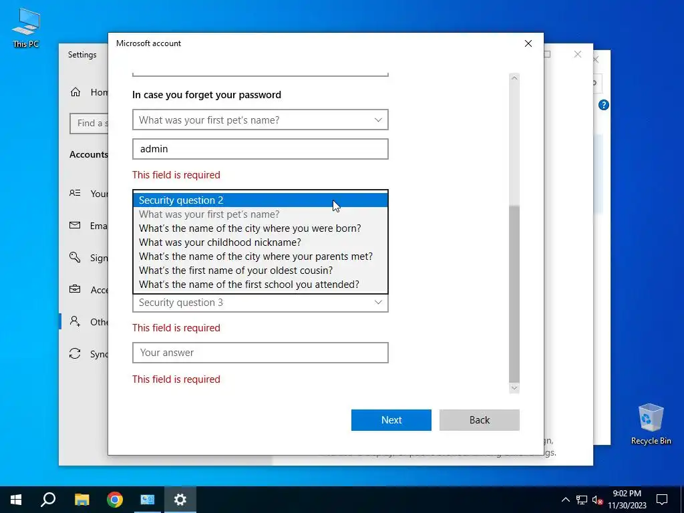This screenshot has width=684, height=513.
Task: Open the This PC desktop icon
Action: pyautogui.click(x=26, y=27)
